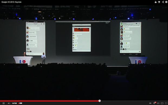Image resolution: width=168 pixels, height=105 pixels.
Task: Toggle captions with the subtitles icon
Action: [x=150, y=103]
